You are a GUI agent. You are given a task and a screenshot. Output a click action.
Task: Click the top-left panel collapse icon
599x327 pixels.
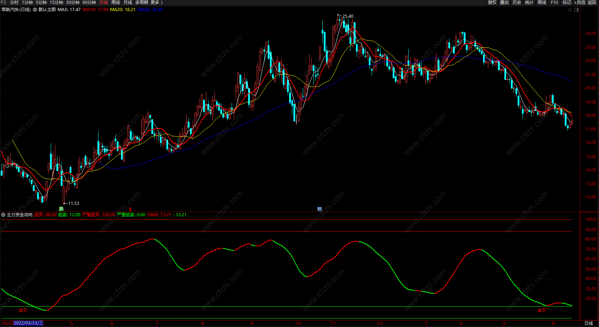click(x=3, y=2)
